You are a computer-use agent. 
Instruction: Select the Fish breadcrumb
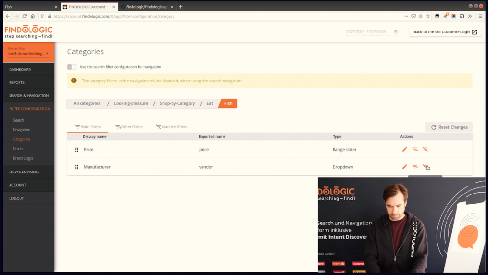tap(228, 103)
